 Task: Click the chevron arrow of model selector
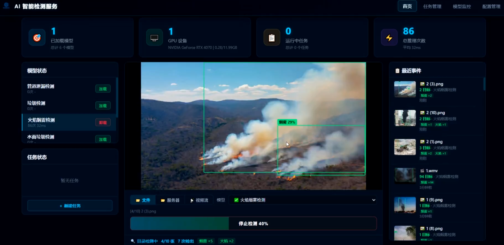(x=373, y=200)
